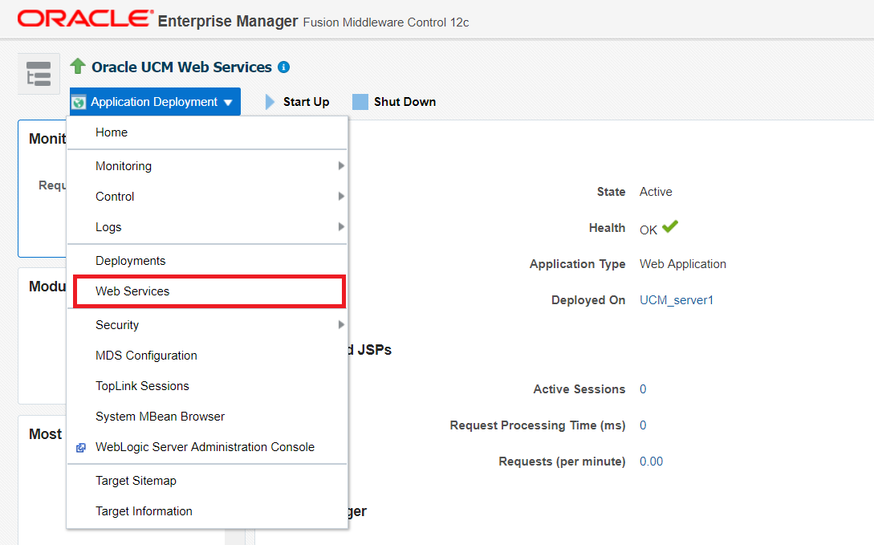Click the green Health OK checkmark
This screenshot has height=545, width=874.
click(x=670, y=226)
